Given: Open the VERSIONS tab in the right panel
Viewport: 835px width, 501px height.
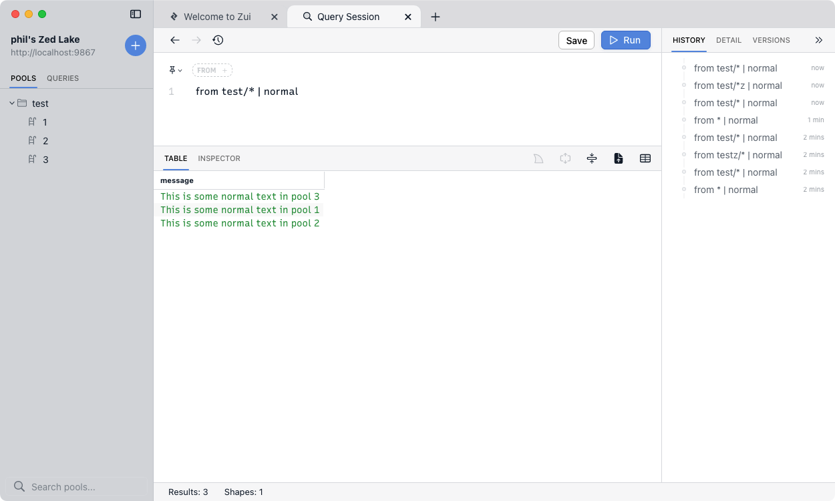Looking at the screenshot, I should point(771,40).
